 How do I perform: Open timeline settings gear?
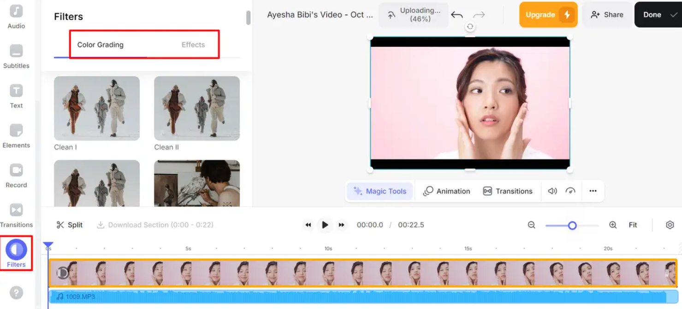pyautogui.click(x=670, y=225)
